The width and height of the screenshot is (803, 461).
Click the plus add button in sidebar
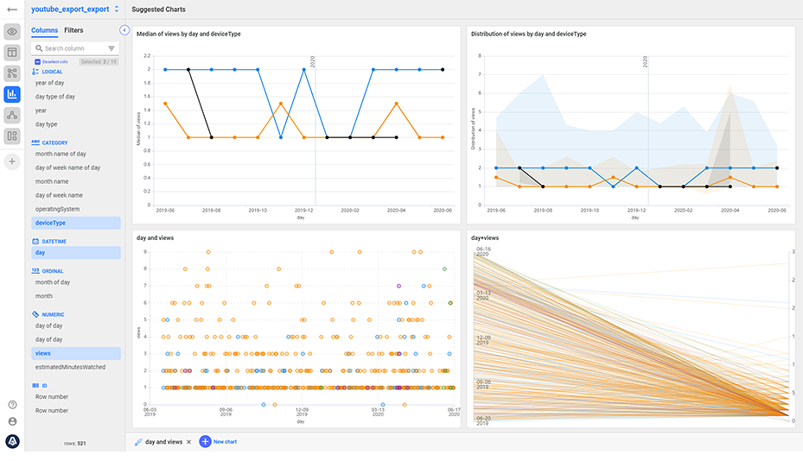[x=12, y=161]
